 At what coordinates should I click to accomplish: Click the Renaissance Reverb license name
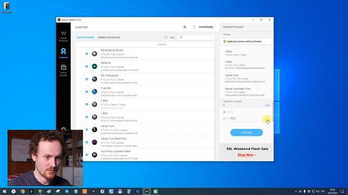(x=112, y=50)
